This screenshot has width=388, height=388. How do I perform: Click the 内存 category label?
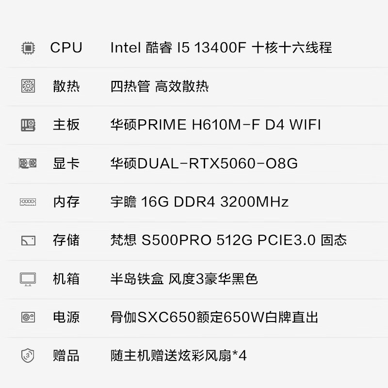(x=66, y=202)
